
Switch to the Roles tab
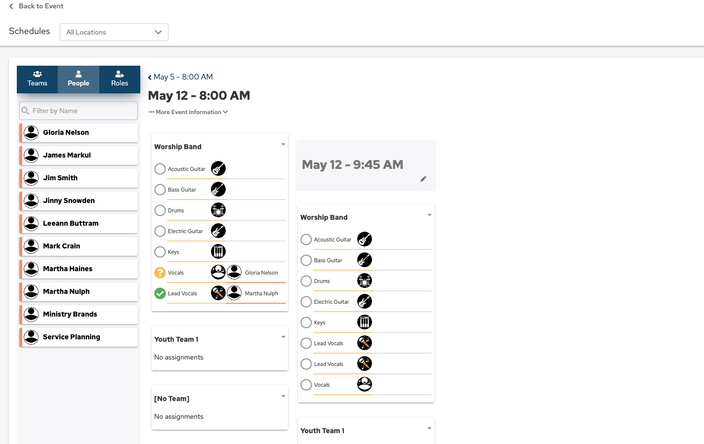120,79
